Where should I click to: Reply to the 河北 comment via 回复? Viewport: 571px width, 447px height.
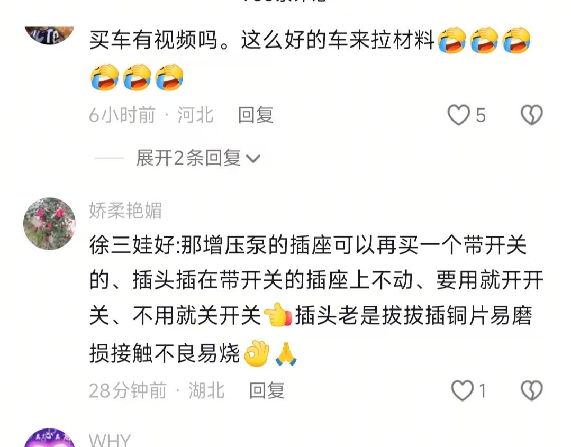(x=256, y=115)
